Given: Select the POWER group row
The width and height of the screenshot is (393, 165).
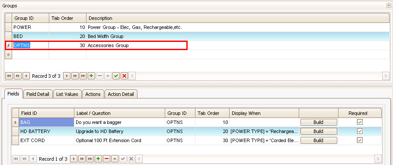Looking at the screenshot, I should click(x=197, y=27).
